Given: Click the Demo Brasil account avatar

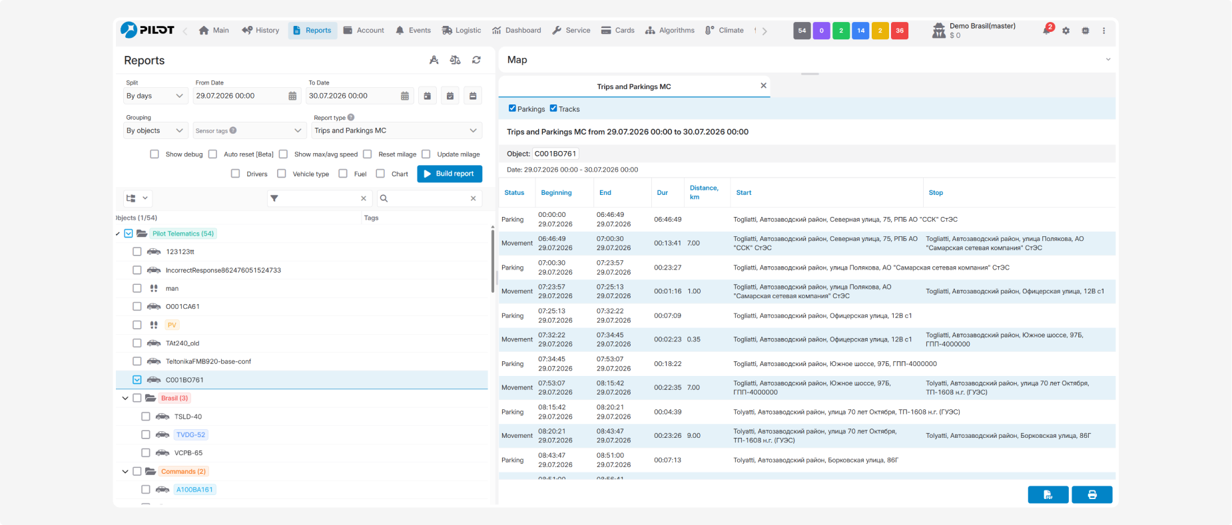Looking at the screenshot, I should tap(939, 31).
